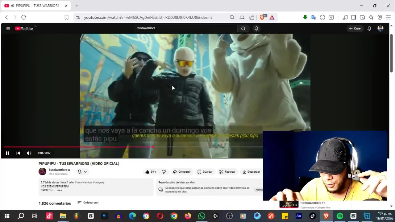Open the Ordenar por sort comments menu

[x=88, y=203]
